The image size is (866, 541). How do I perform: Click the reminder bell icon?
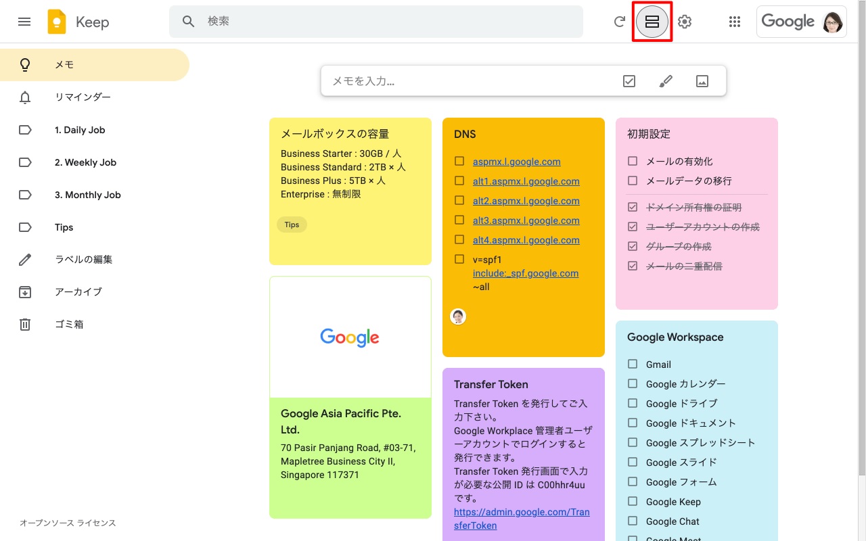point(25,97)
